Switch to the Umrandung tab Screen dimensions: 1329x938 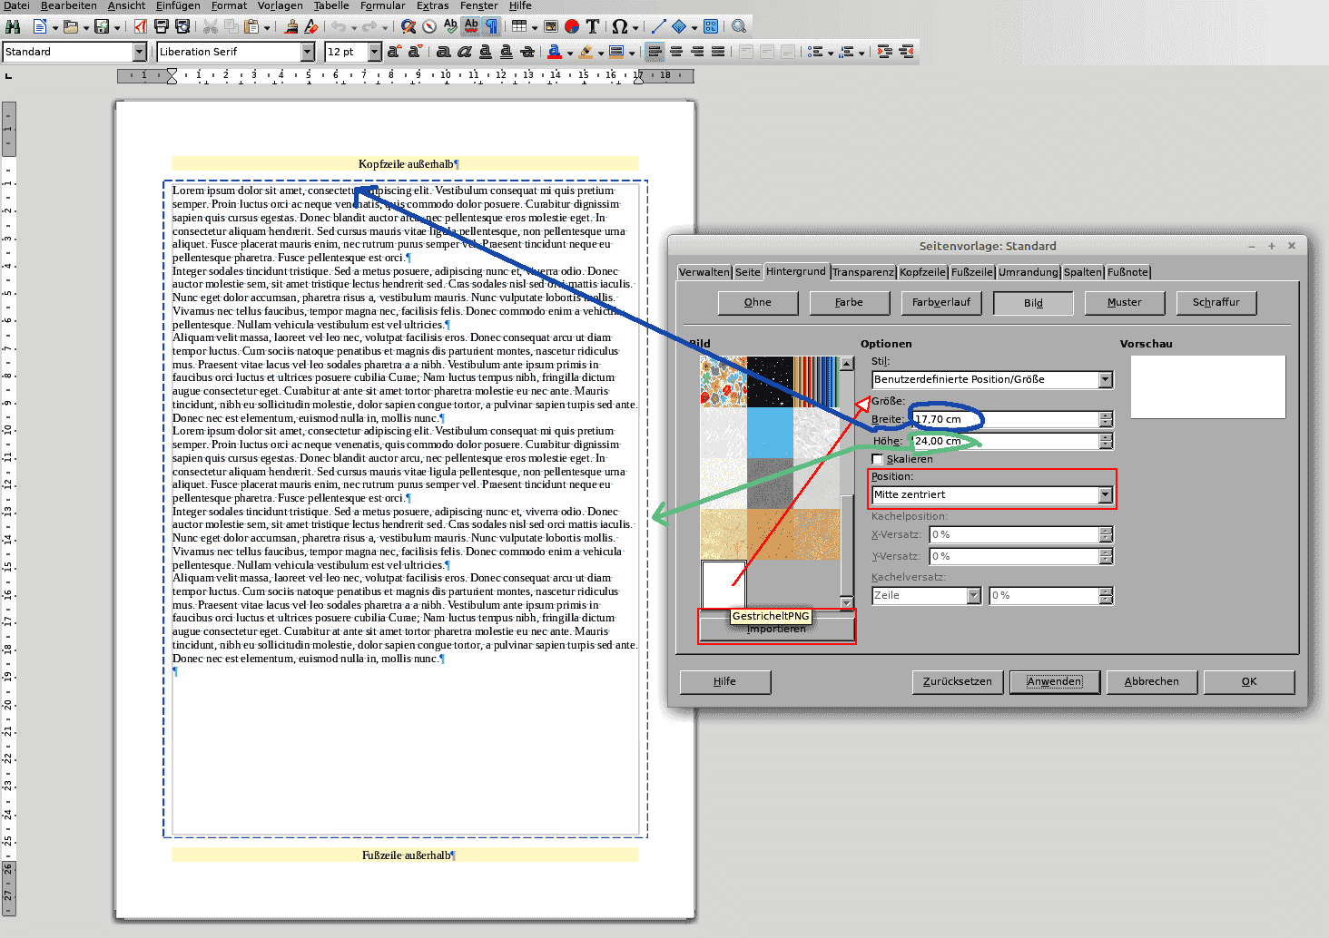pyautogui.click(x=1028, y=272)
